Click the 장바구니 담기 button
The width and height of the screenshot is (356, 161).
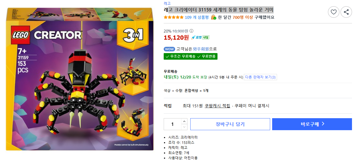(x=230, y=124)
